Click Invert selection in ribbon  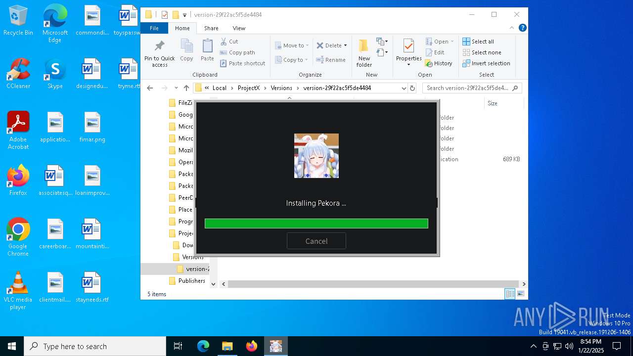(x=486, y=63)
